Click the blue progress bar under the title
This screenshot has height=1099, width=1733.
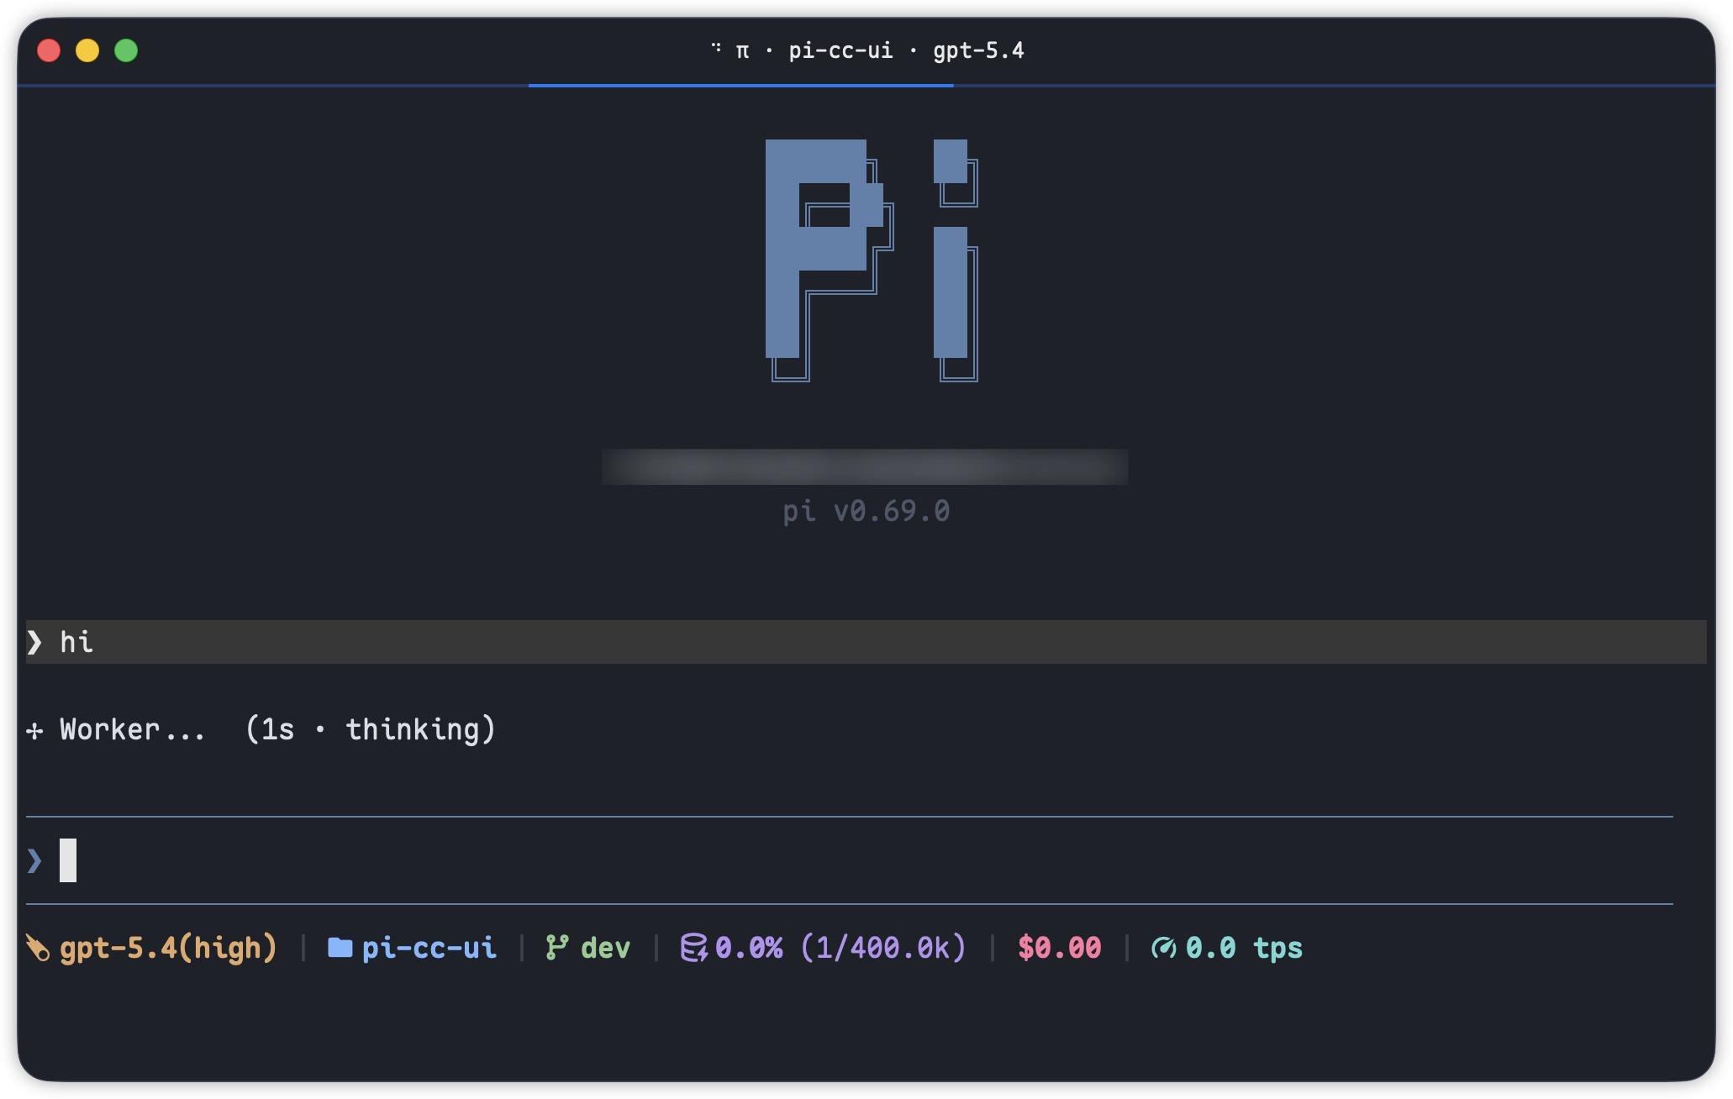tap(740, 85)
